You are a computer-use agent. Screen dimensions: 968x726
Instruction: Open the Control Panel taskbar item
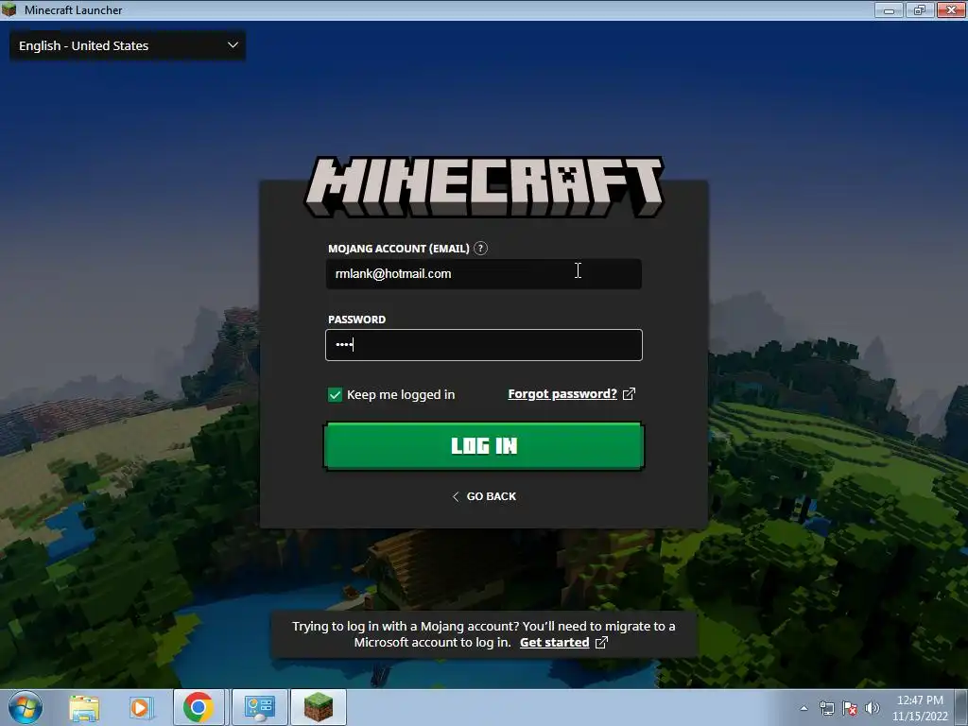pos(260,707)
